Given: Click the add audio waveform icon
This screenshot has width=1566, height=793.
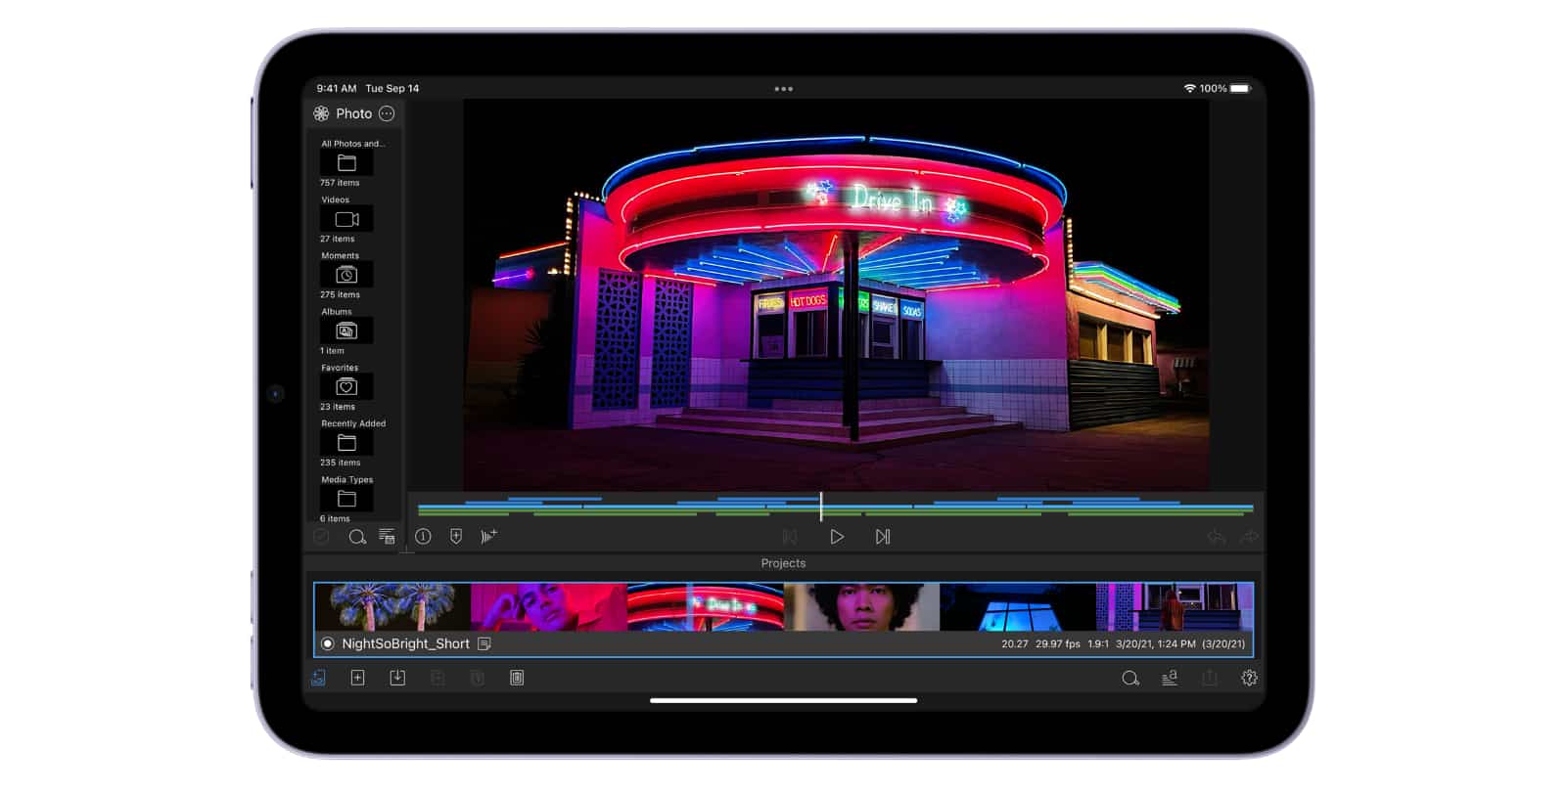Looking at the screenshot, I should (489, 537).
